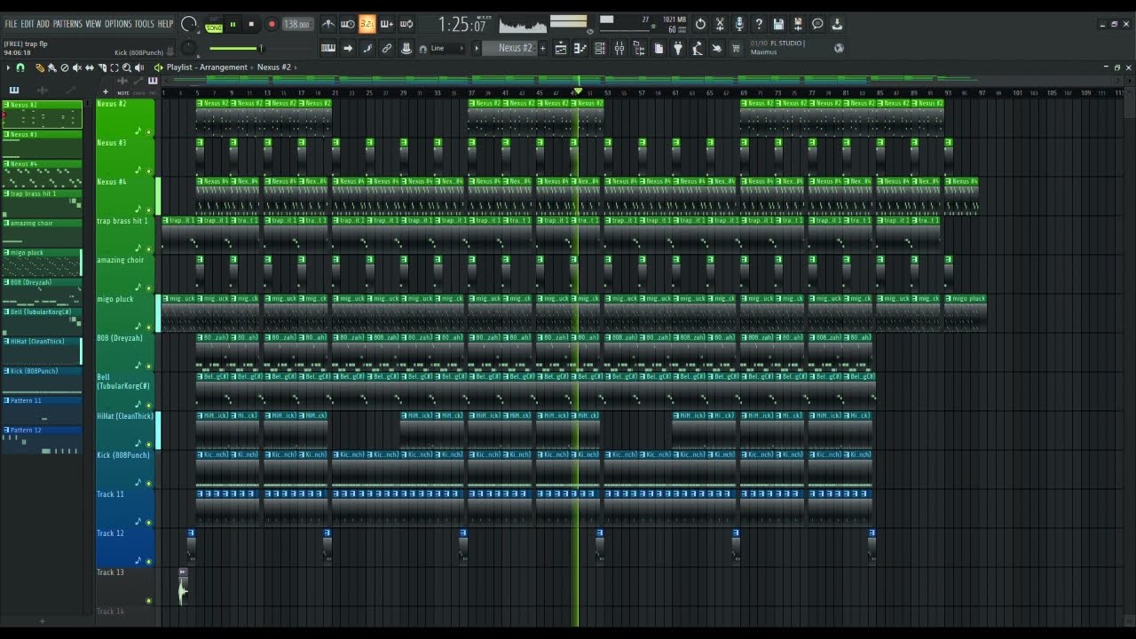Click the save project disk icon
1136x639 pixels.
point(778,24)
